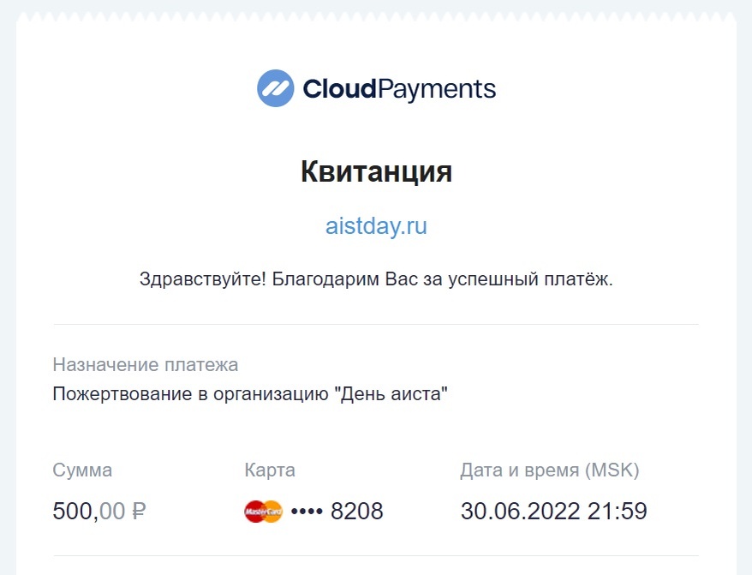
Task: Click the zigzag top edge of receipt
Action: 376,17
